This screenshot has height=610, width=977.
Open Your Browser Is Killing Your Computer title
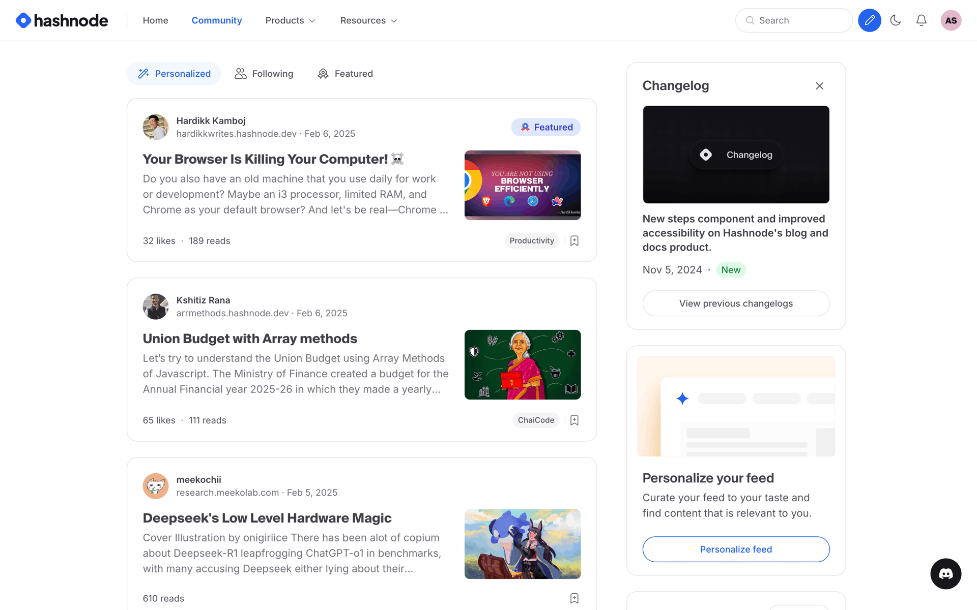[x=273, y=159]
